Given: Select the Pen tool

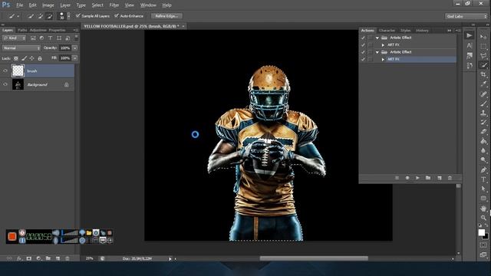Looking at the screenshot, I should pyautogui.click(x=483, y=170).
